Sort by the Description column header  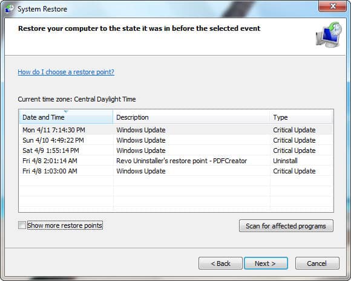pyautogui.click(x=192, y=117)
